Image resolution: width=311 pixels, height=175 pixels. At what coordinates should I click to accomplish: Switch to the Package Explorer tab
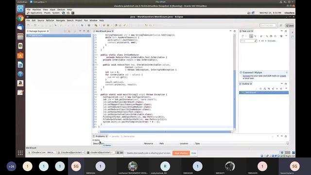pos(38,31)
